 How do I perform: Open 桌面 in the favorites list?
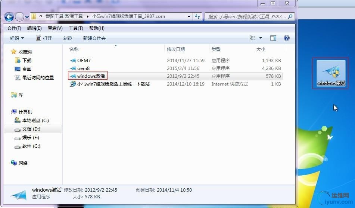(x=27, y=69)
